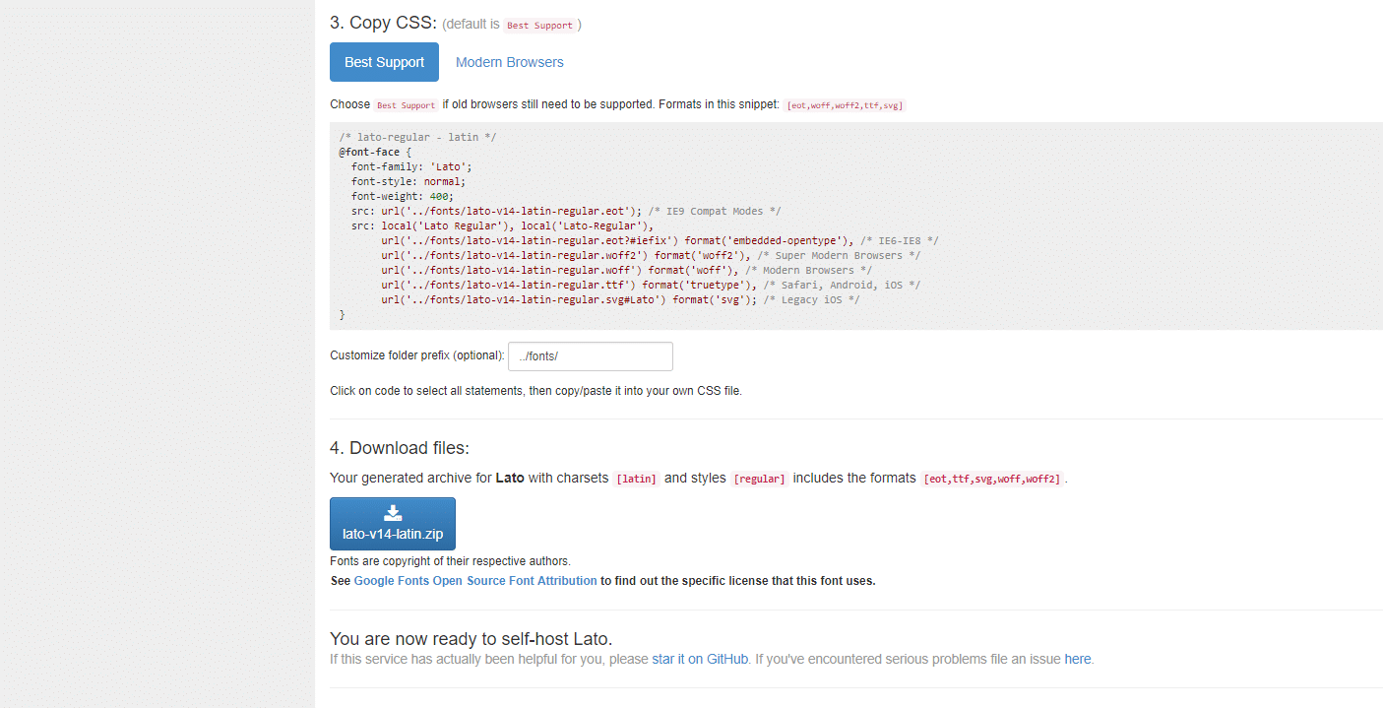Click the IE9 Compat Modes src line

(566, 212)
